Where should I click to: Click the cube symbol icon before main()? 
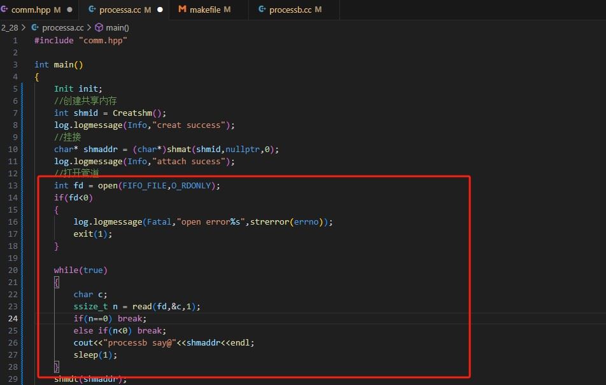click(99, 27)
